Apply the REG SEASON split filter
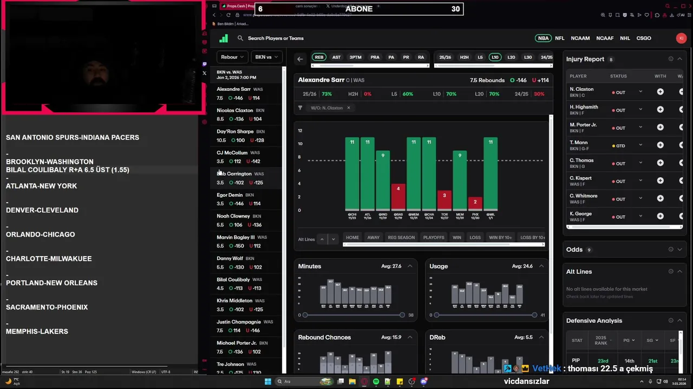 [x=401, y=237]
